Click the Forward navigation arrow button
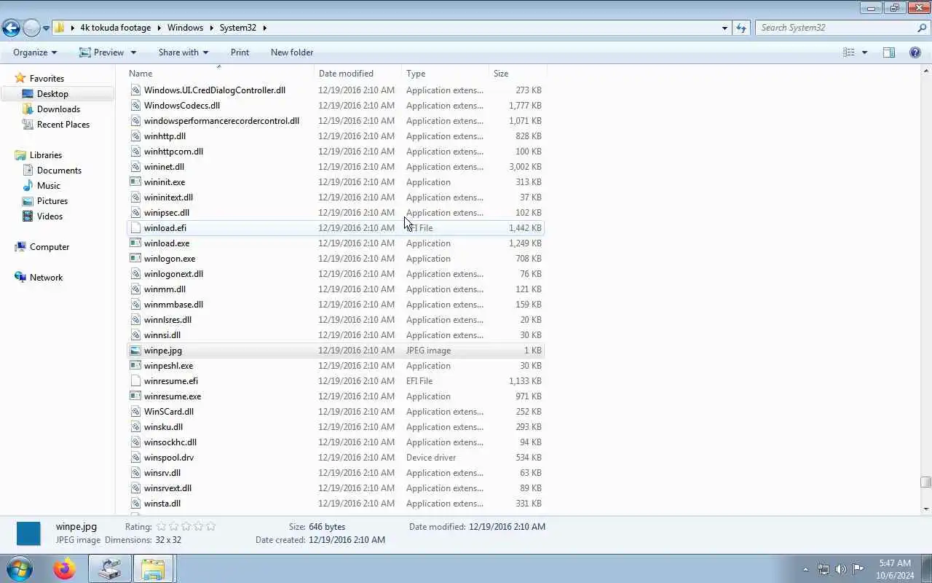The height and width of the screenshot is (583, 932). (31, 28)
